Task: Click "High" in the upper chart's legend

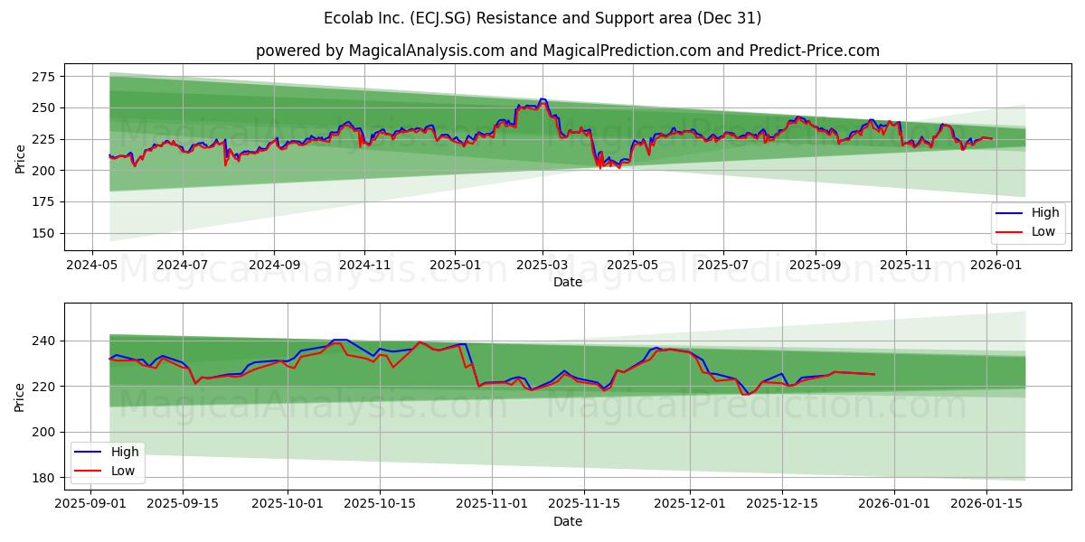Action: tap(1045, 213)
